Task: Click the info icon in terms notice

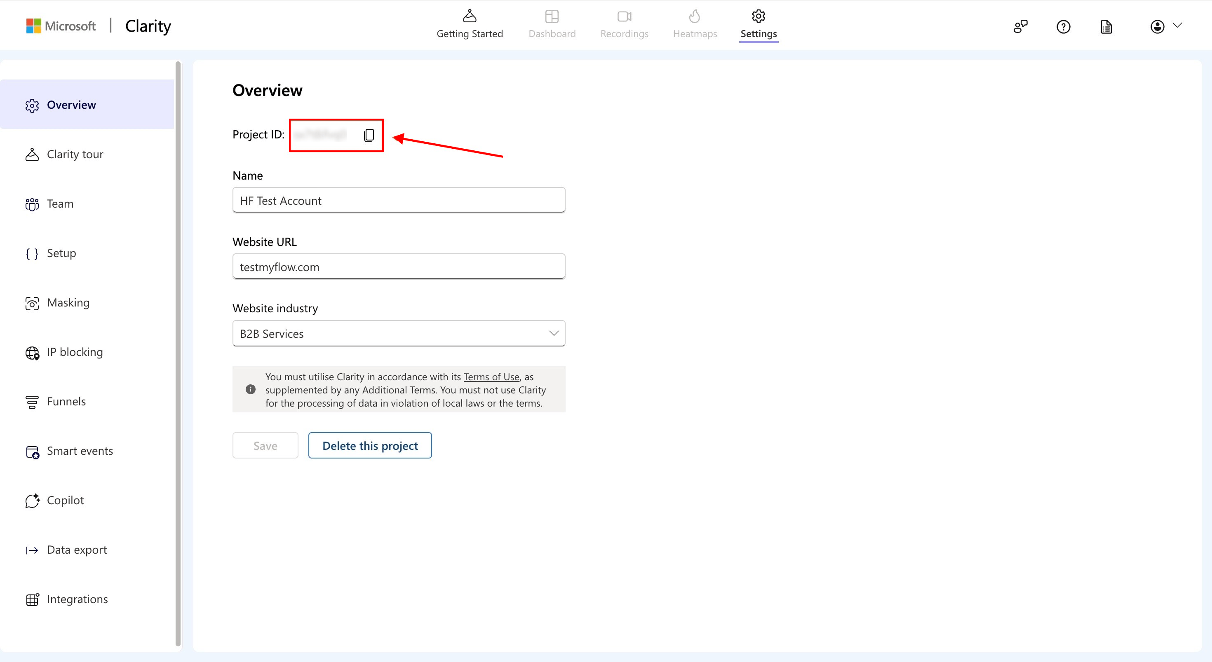Action: (x=250, y=389)
